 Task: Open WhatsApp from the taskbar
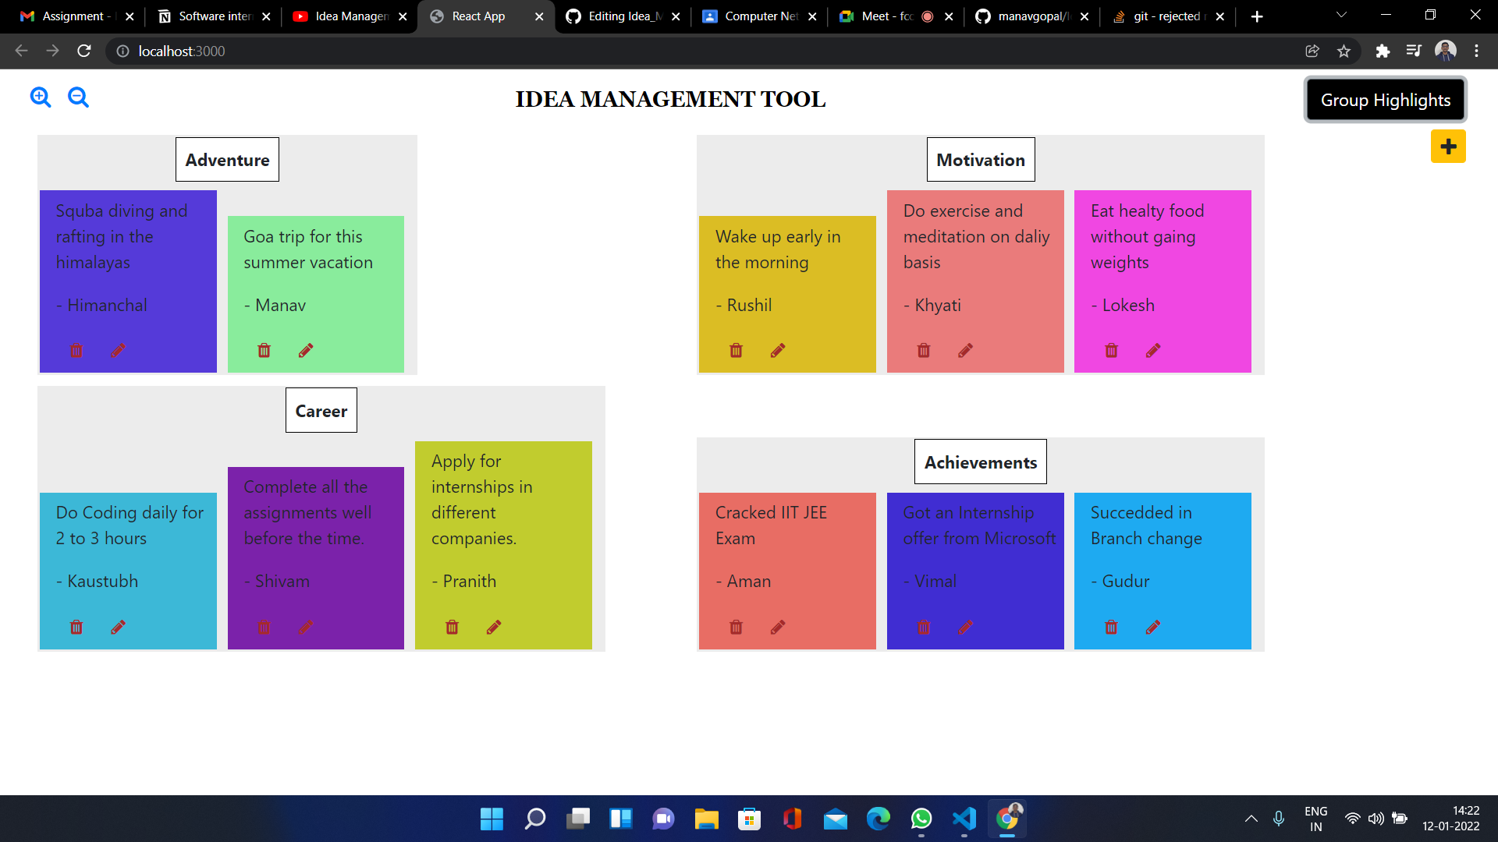(x=921, y=819)
